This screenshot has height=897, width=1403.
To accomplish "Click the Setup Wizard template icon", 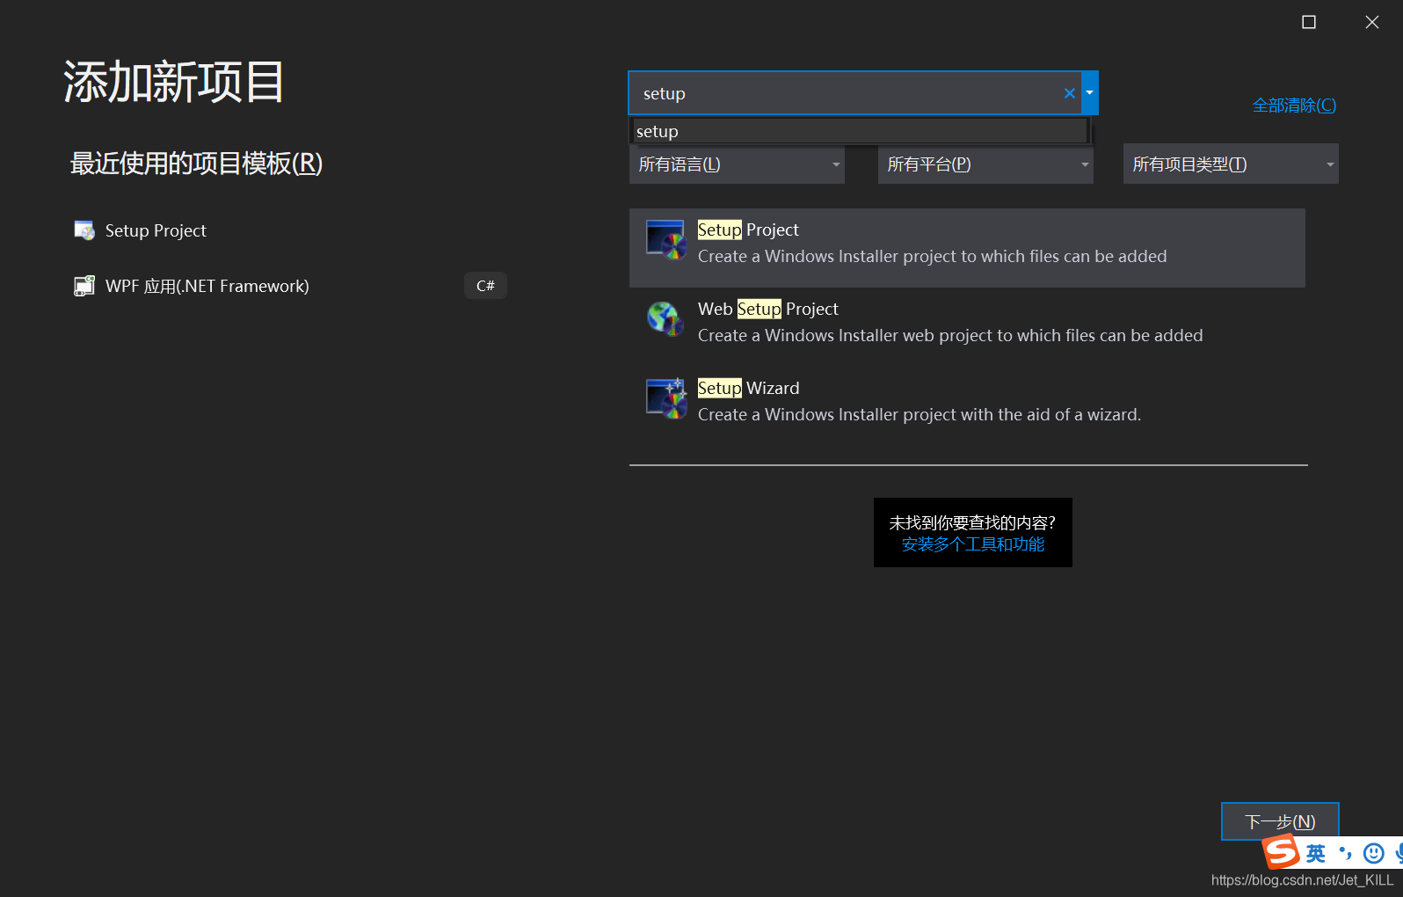I will point(666,398).
